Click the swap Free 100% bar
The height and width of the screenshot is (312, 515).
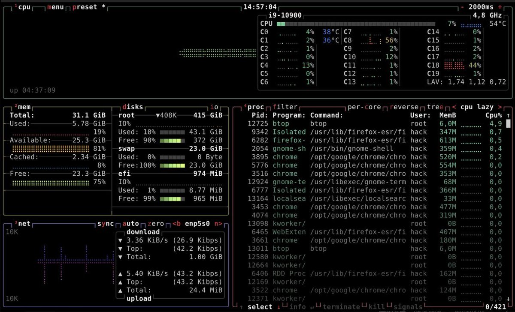pyautogui.click(x=173, y=165)
